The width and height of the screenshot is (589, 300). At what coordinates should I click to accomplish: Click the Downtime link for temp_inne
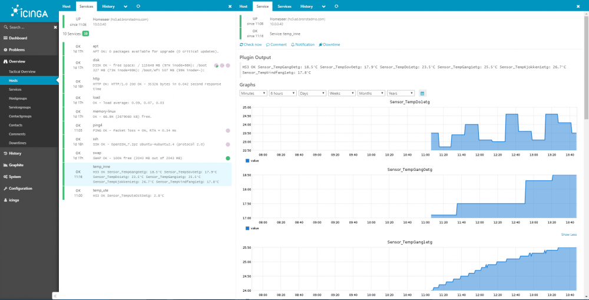[330, 45]
